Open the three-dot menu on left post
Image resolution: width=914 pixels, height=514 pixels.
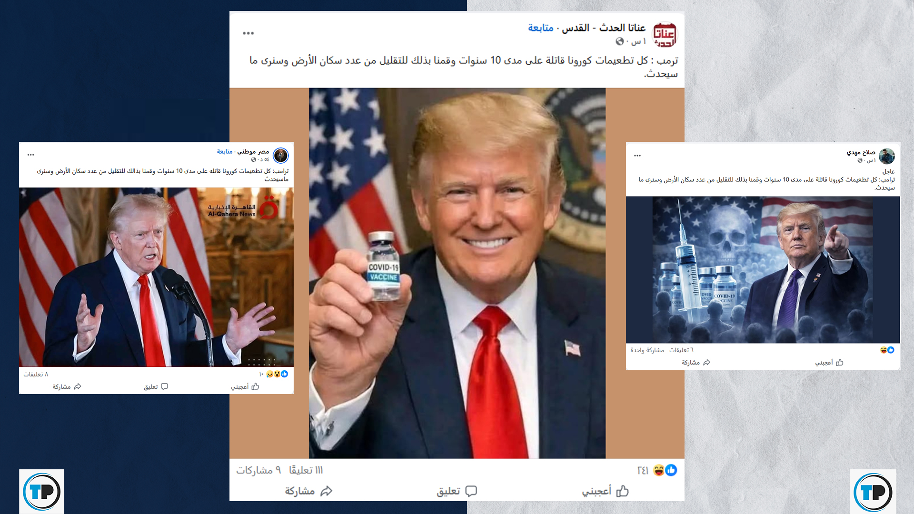[31, 155]
